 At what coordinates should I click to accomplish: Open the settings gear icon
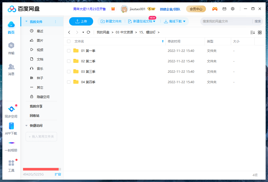tap(233, 9)
